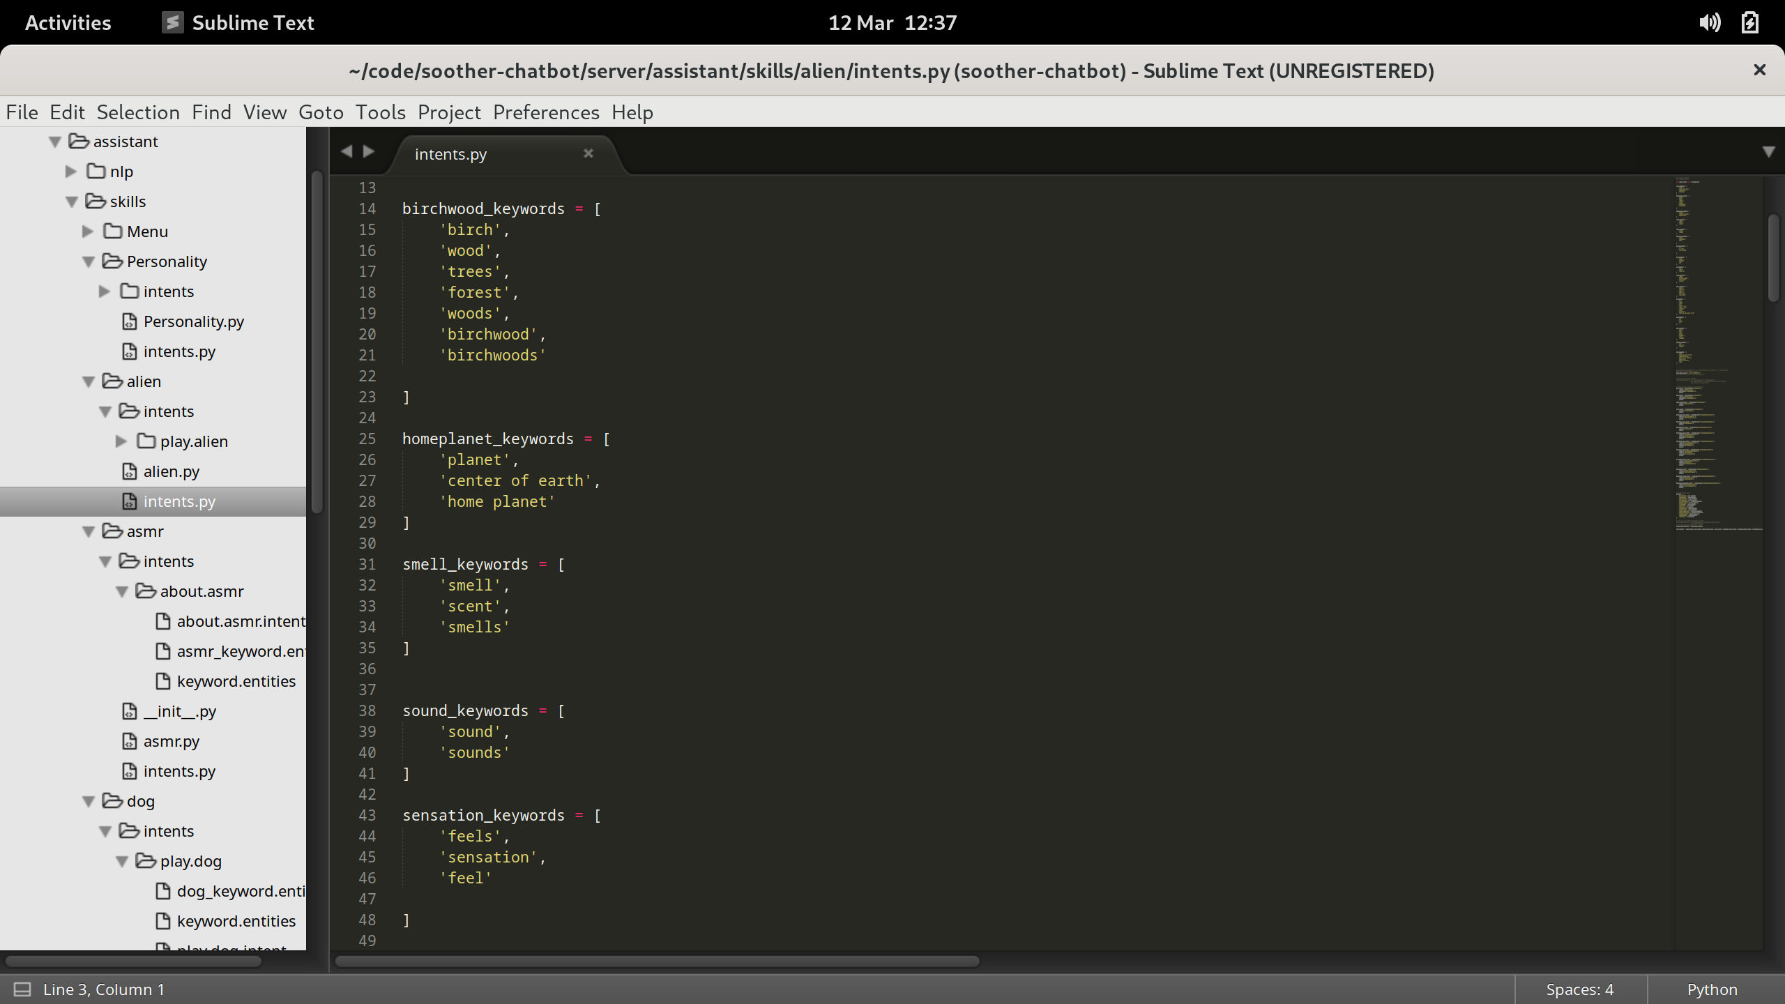Click the Spaces: 4 indentation setting
This screenshot has height=1004, width=1785.
tap(1579, 989)
